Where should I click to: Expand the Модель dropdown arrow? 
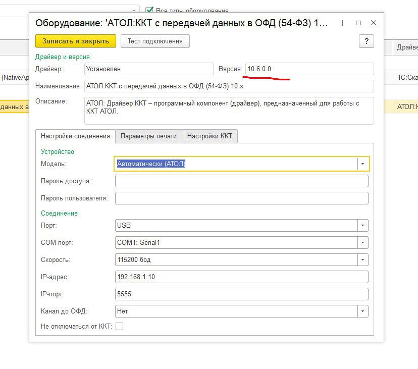(x=362, y=164)
